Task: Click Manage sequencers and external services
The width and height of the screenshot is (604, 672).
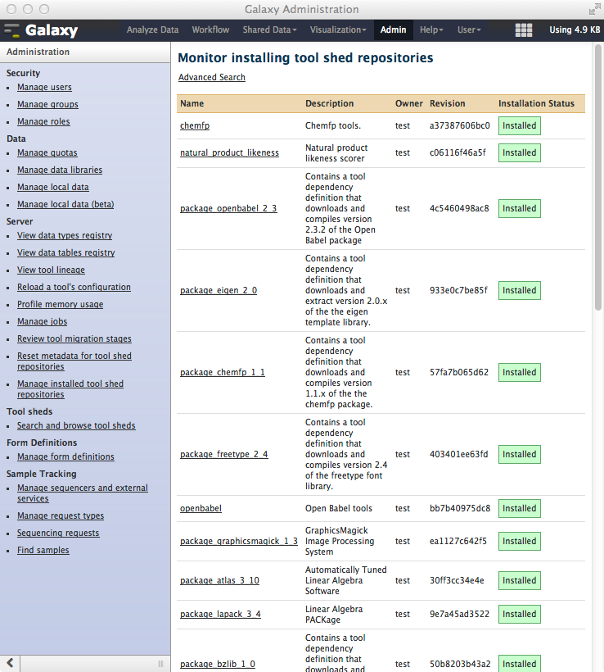Action: [x=82, y=493]
